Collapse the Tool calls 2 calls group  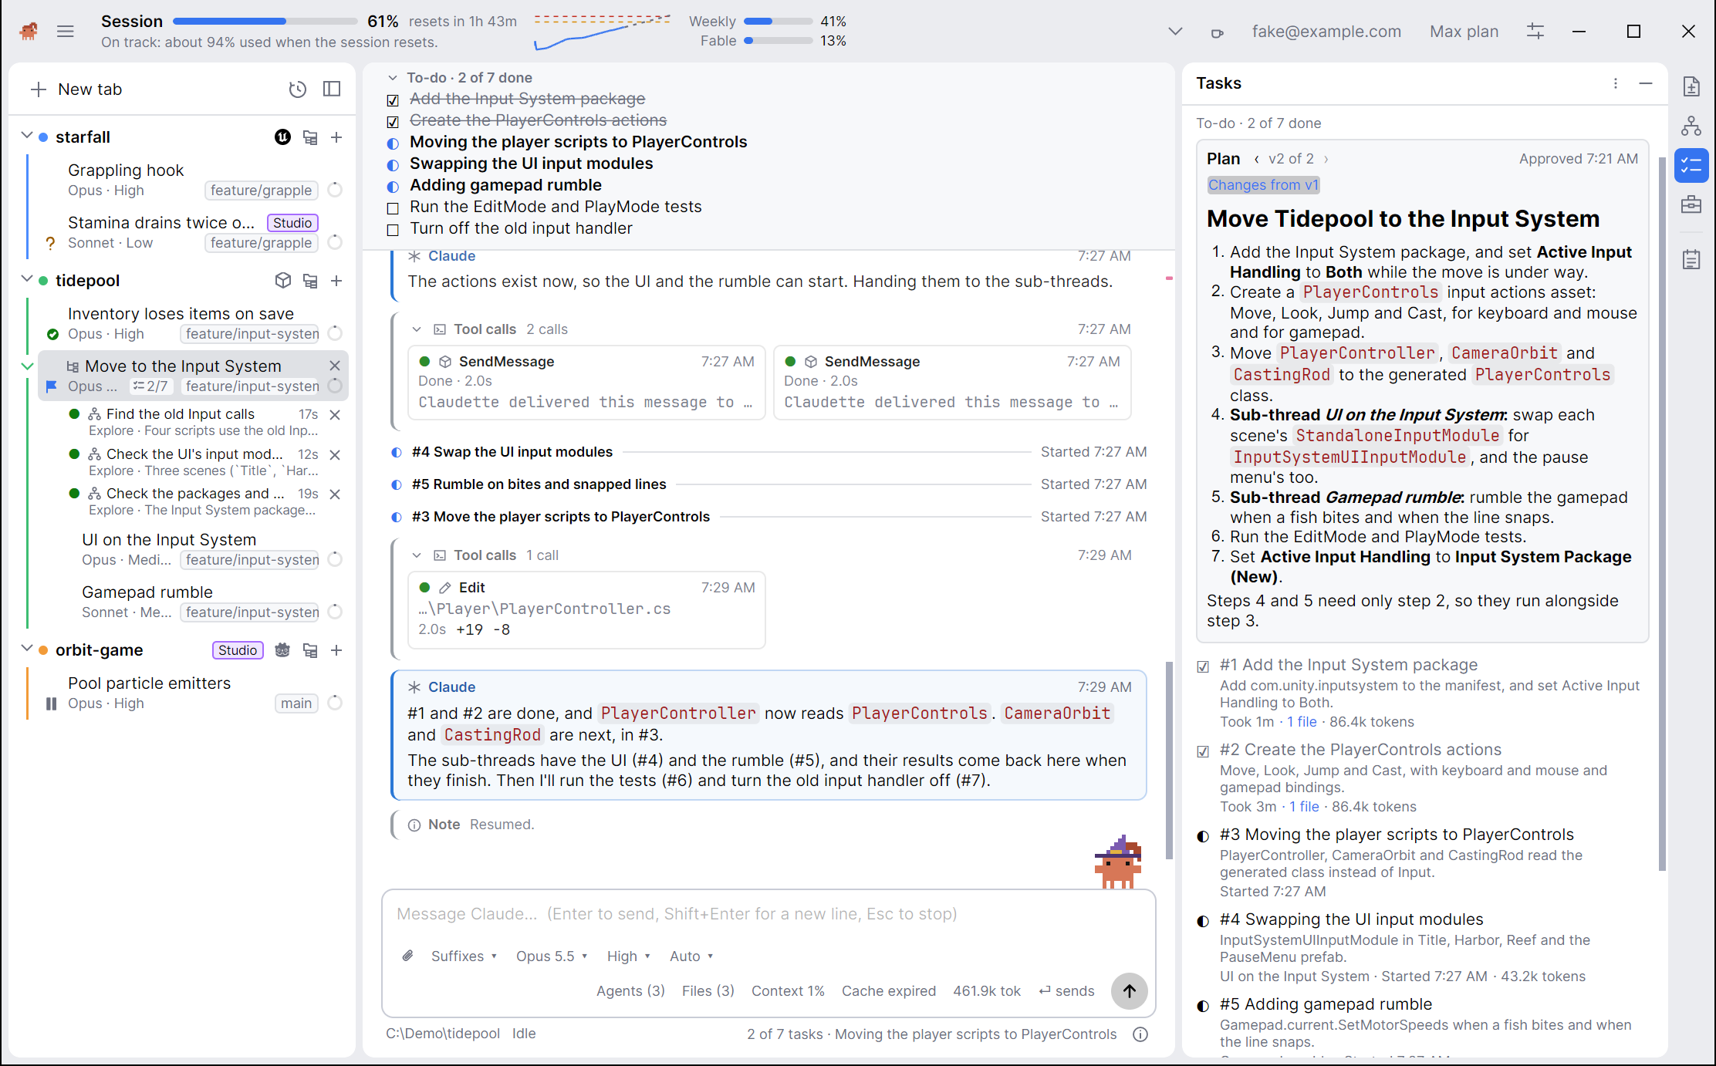point(417,329)
